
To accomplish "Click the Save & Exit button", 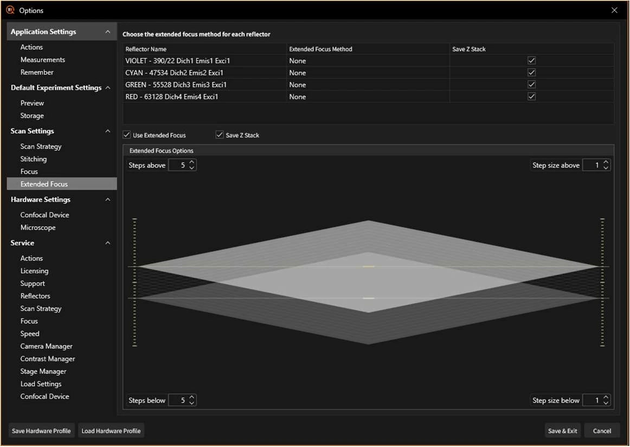I will (x=562, y=431).
